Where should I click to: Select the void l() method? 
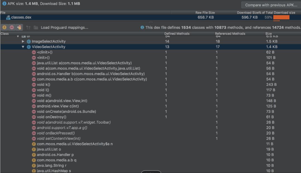point(151,90)
